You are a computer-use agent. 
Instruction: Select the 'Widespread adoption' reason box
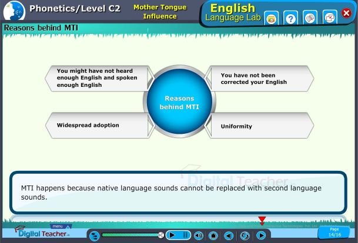pyautogui.click(x=96, y=126)
